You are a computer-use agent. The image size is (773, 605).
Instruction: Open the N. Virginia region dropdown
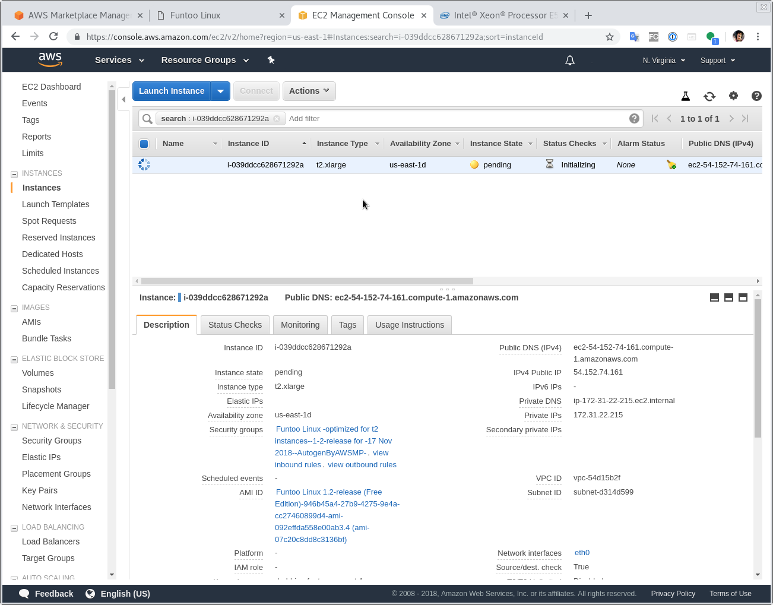pos(664,61)
